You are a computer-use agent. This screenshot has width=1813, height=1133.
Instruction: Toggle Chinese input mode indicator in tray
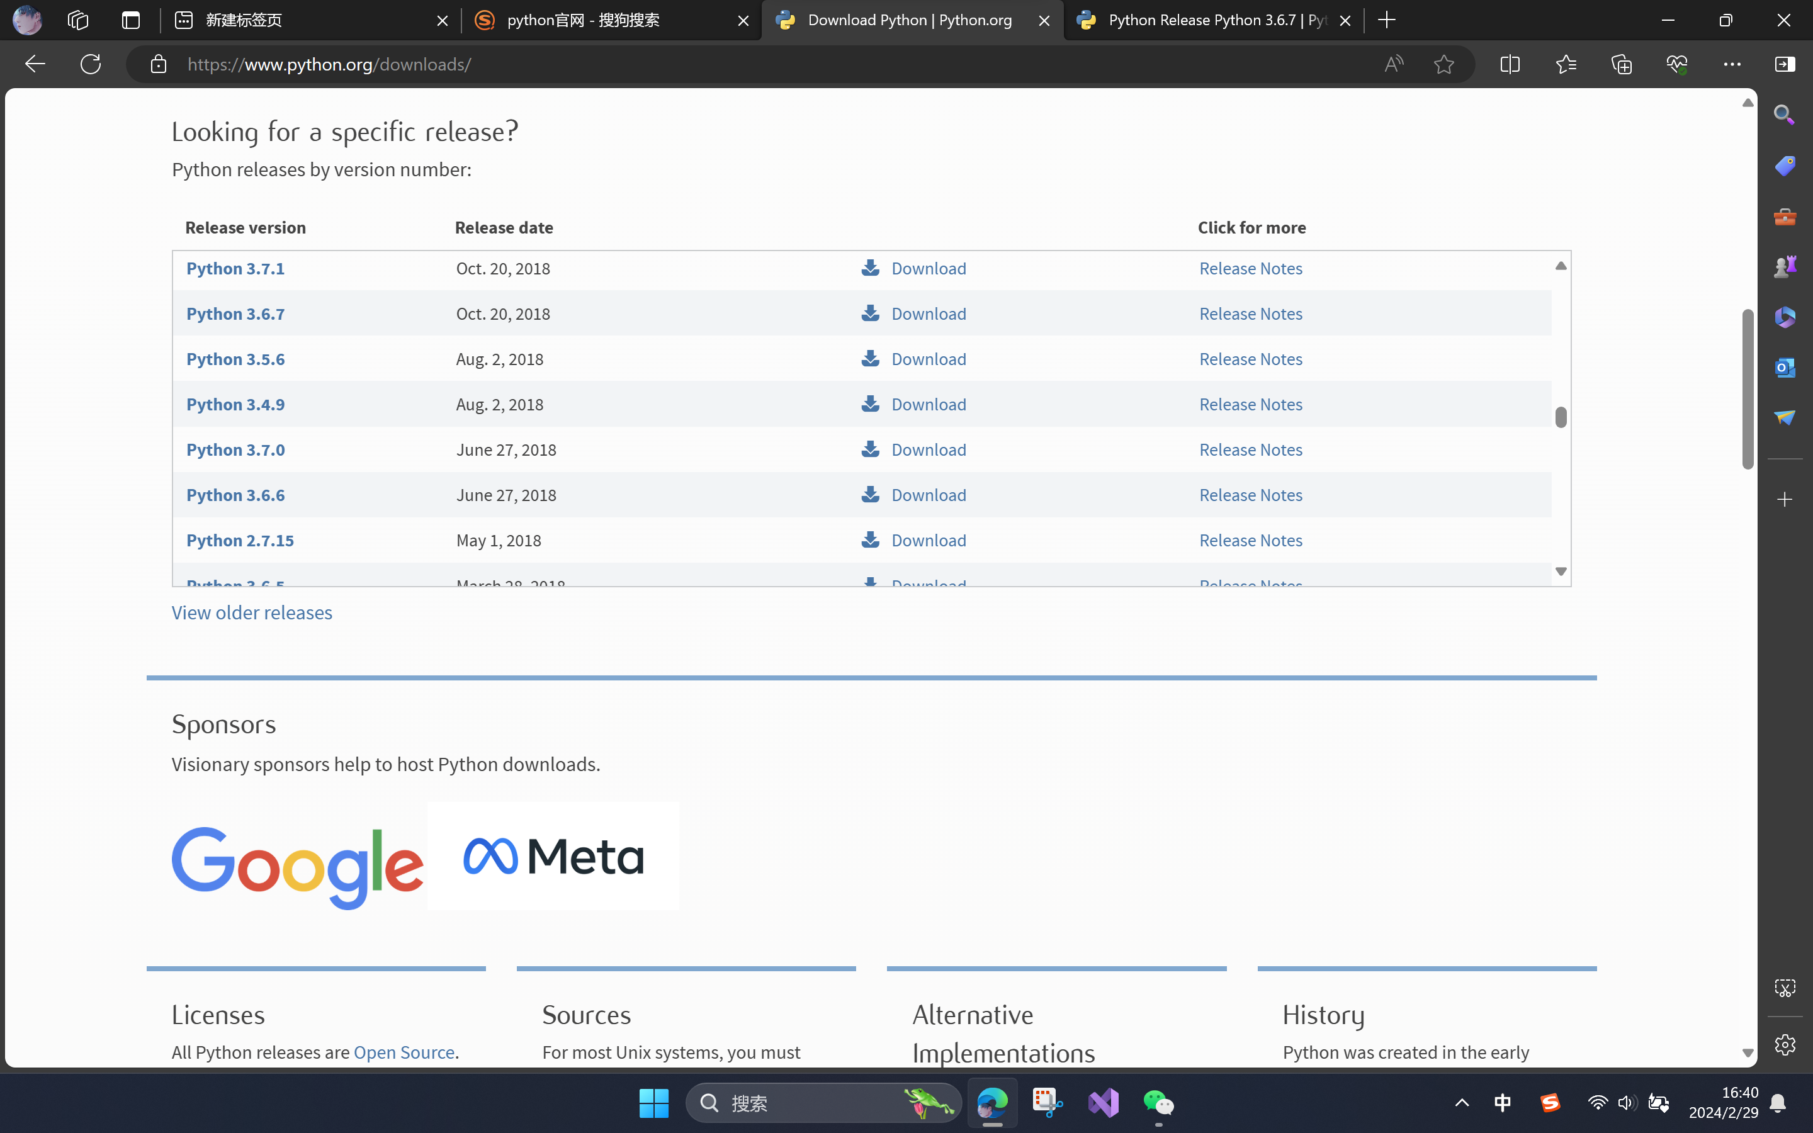(x=1502, y=1103)
